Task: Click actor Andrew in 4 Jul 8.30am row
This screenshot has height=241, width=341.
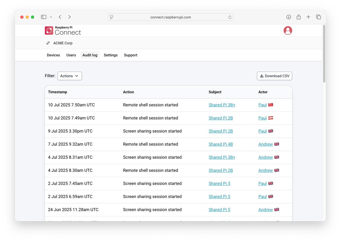Action: tap(265, 170)
